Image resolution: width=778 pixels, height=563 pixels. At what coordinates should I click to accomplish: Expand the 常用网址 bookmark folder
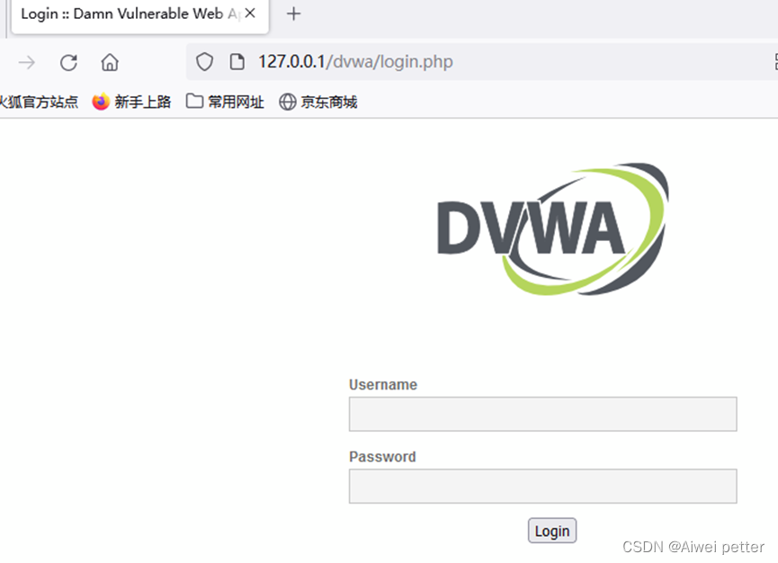point(225,102)
